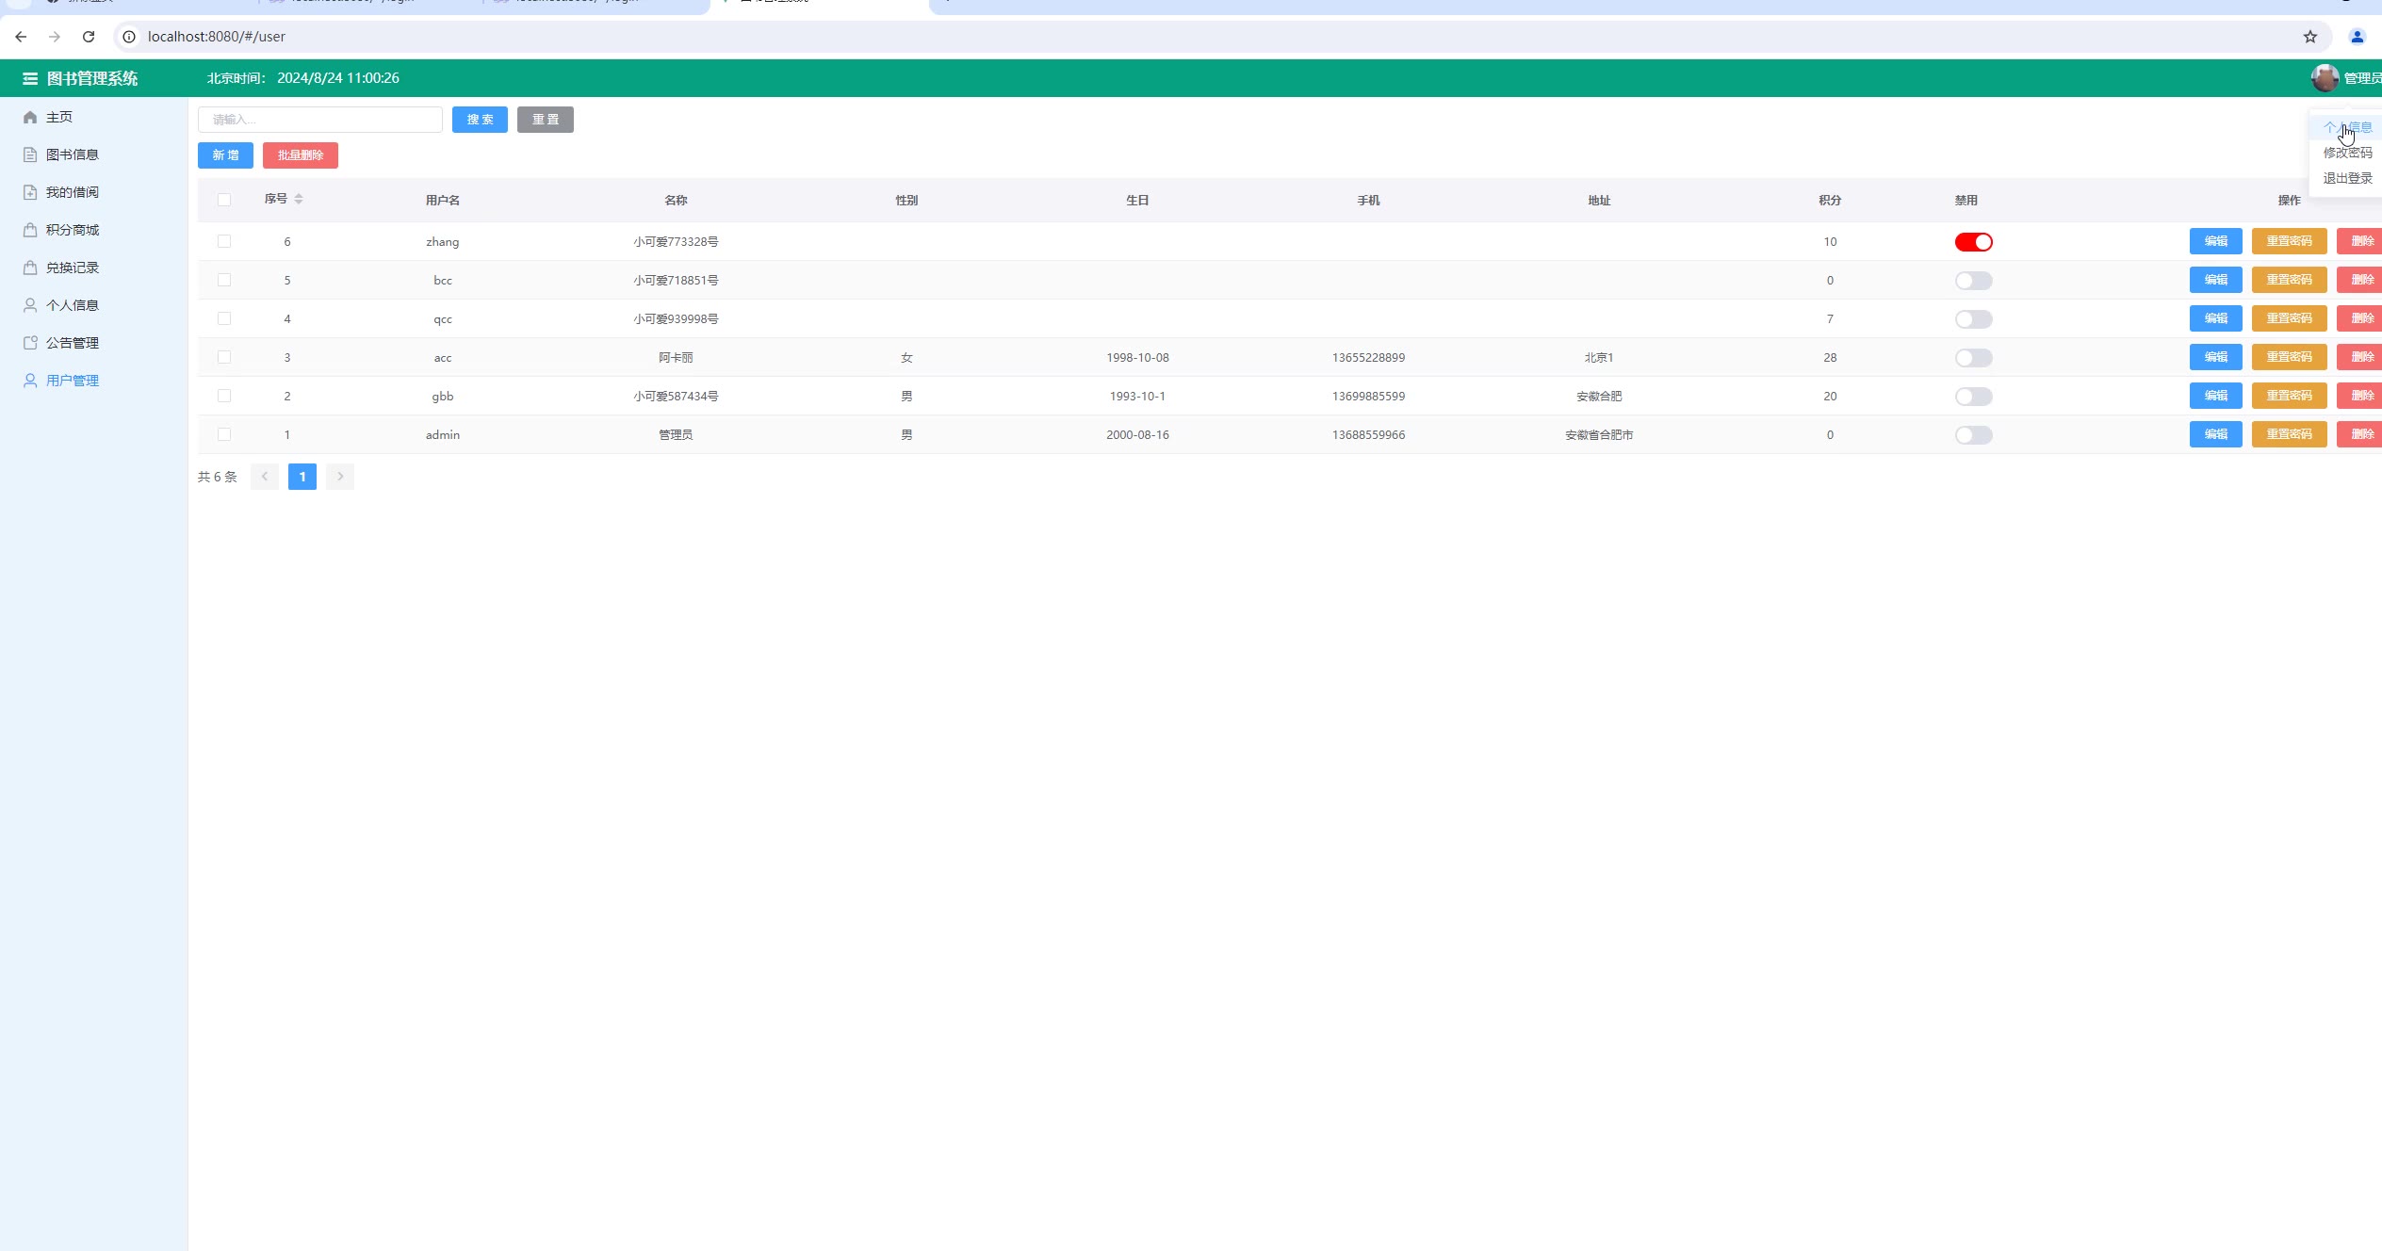Go to the next page arrow
Image resolution: width=2382 pixels, height=1251 pixels.
point(340,477)
